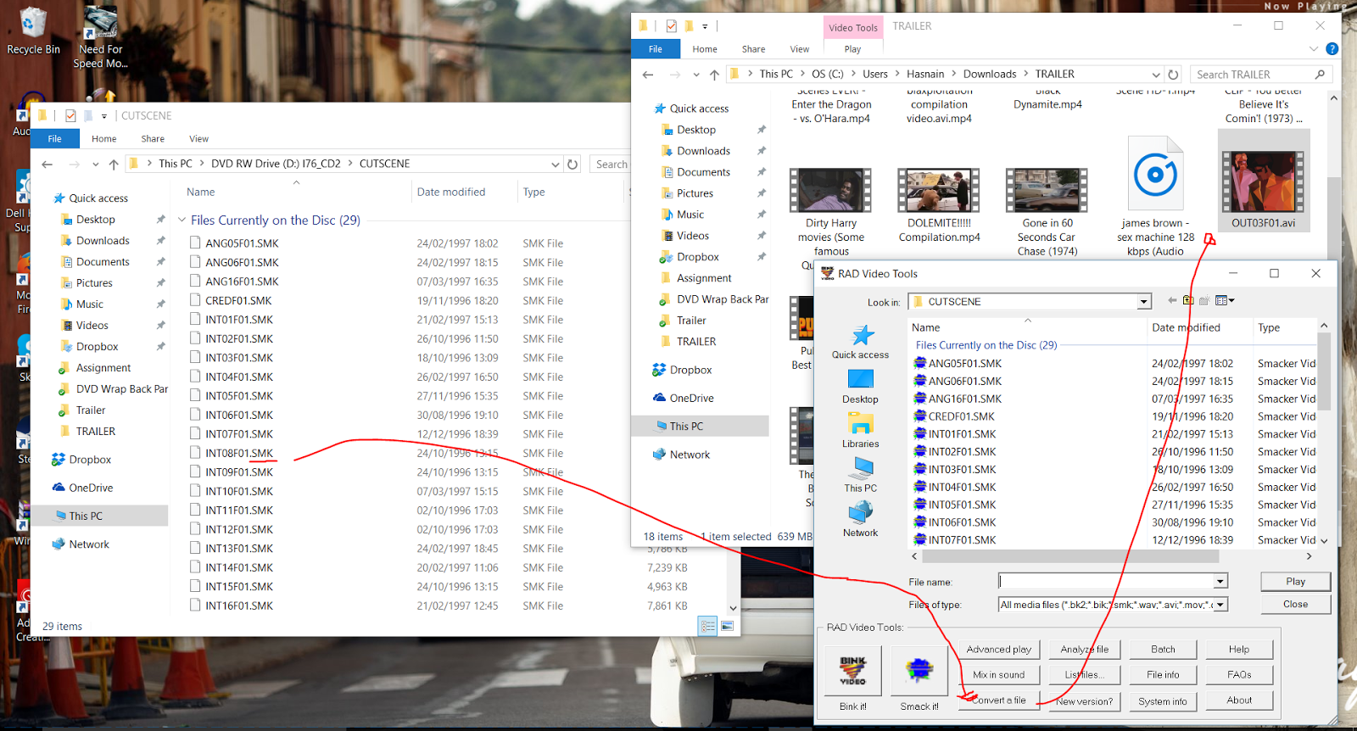Screen dimensions: 1357x731
Task: Click the New version? button
Action: (x=1085, y=701)
